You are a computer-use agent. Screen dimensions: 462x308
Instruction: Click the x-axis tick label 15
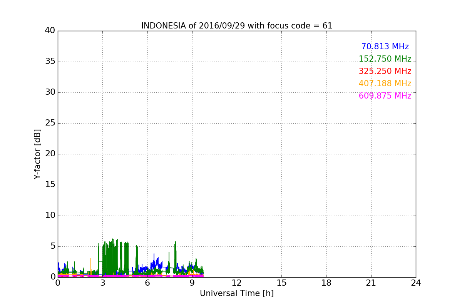tap(281, 283)
